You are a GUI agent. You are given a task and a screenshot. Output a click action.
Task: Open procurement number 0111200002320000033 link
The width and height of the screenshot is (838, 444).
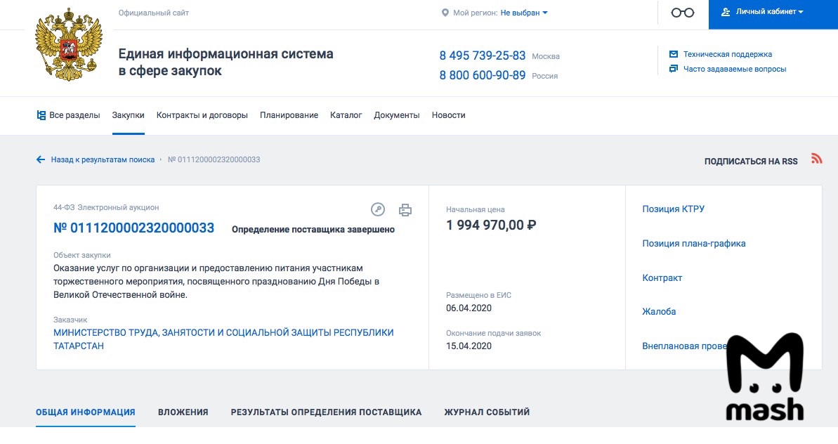coord(133,228)
